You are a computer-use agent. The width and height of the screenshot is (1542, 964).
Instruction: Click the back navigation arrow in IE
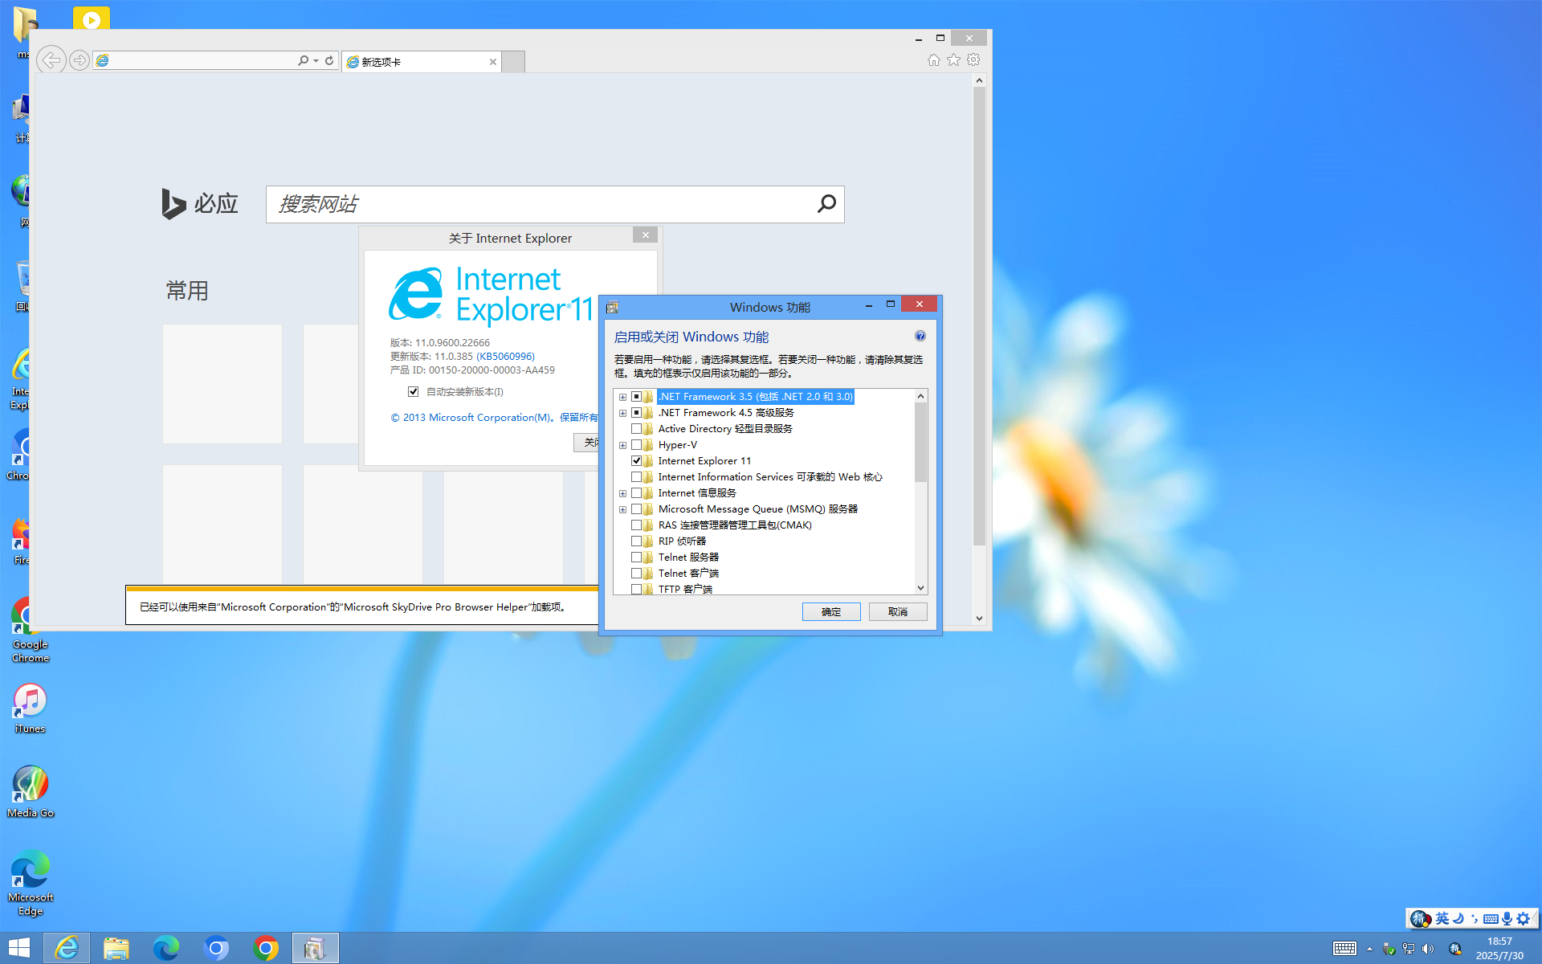coord(51,60)
